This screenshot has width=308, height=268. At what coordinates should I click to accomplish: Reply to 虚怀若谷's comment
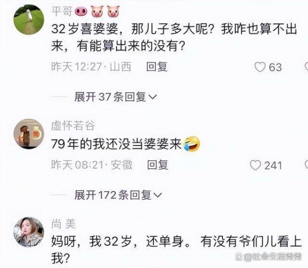[158, 165]
